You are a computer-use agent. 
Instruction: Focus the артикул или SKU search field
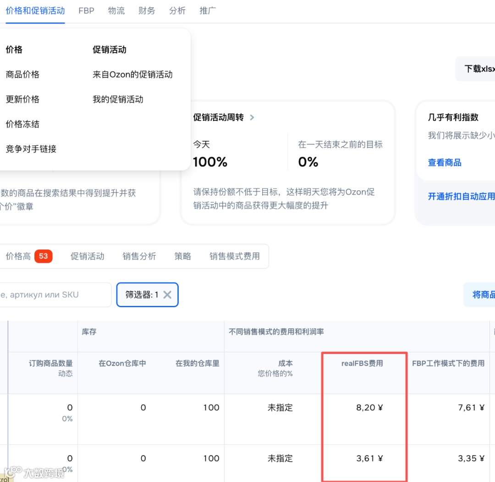[55, 295]
